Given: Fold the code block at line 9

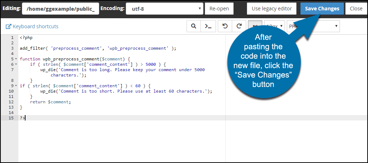Looking at the screenshot, I should pos(16,86).
